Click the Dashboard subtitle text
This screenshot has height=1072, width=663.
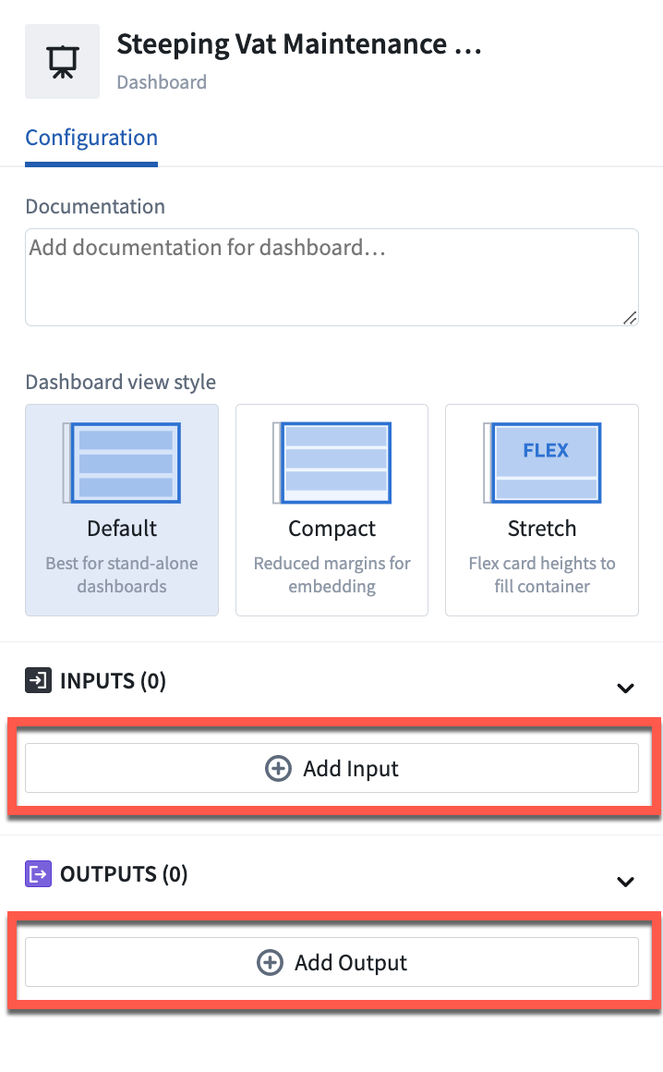point(162,82)
